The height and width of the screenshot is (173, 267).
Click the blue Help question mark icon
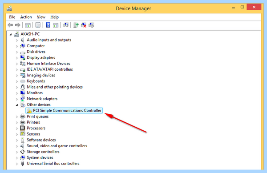tap(48, 25)
